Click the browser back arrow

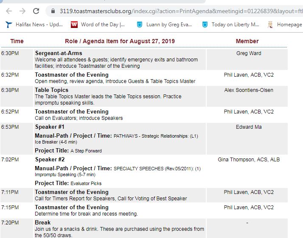tap(9, 11)
